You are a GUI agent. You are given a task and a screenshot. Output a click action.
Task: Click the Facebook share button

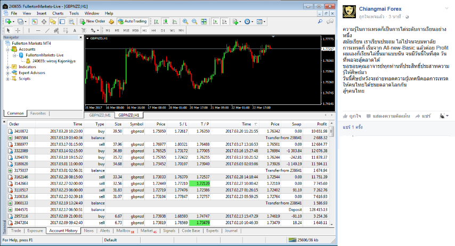click(423, 116)
